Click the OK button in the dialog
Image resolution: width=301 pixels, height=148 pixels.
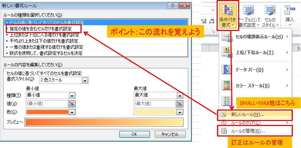pyautogui.click(x=134, y=134)
